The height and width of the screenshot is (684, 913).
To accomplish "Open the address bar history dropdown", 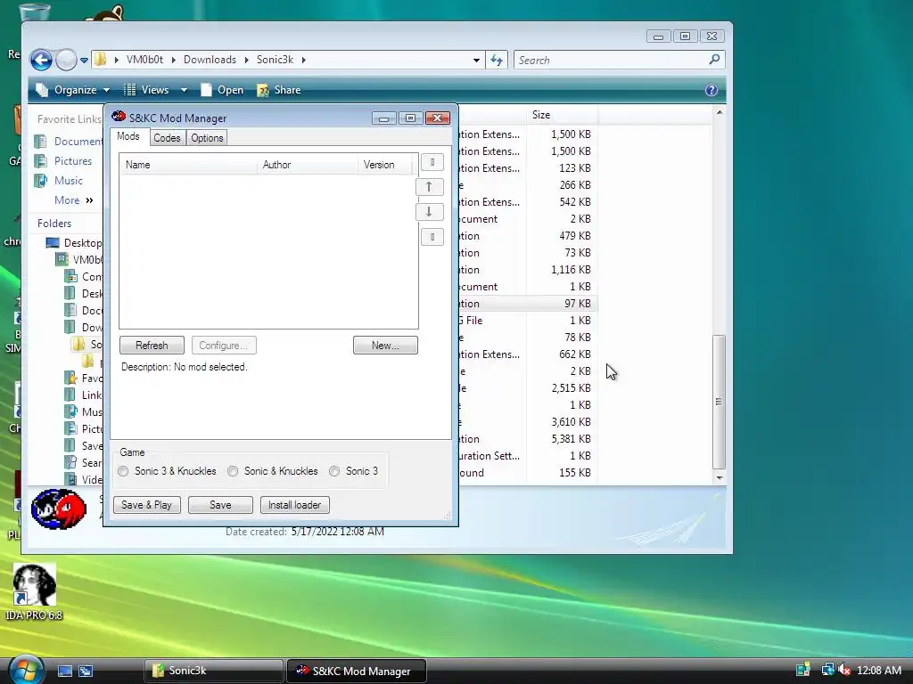I will (476, 60).
